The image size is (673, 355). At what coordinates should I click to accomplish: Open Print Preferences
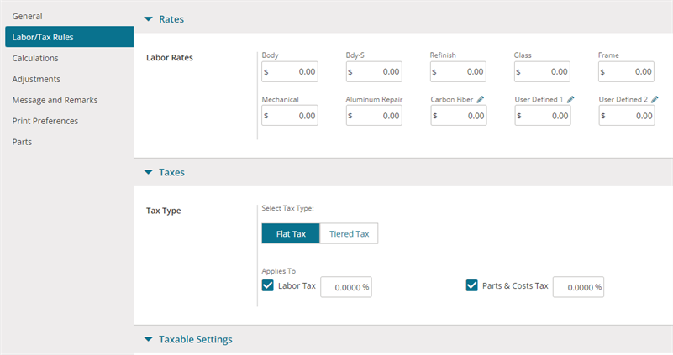coord(45,122)
